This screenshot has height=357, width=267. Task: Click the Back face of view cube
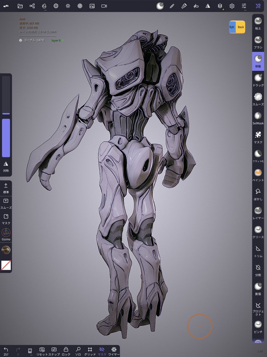click(241, 27)
